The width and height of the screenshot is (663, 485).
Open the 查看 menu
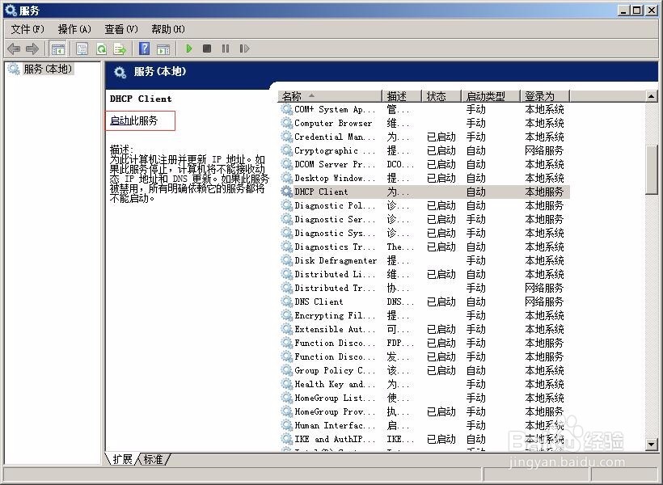(119, 28)
